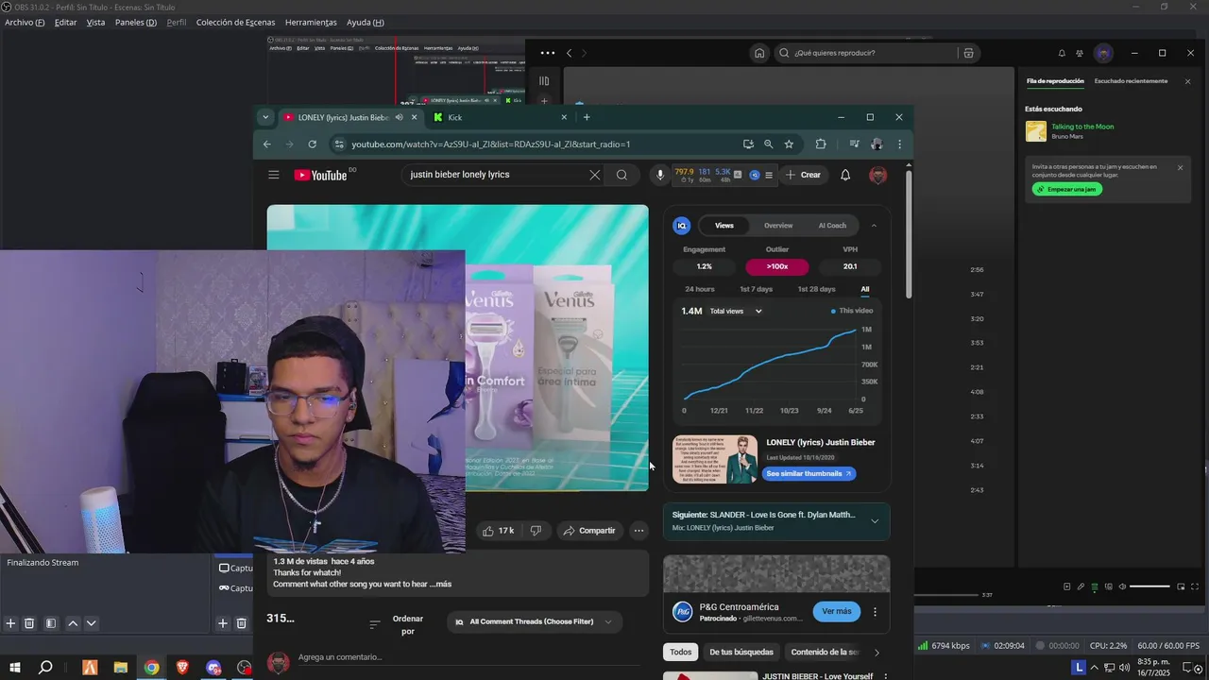
Task: Click Empezar una jam in Spotify
Action: [1067, 189]
